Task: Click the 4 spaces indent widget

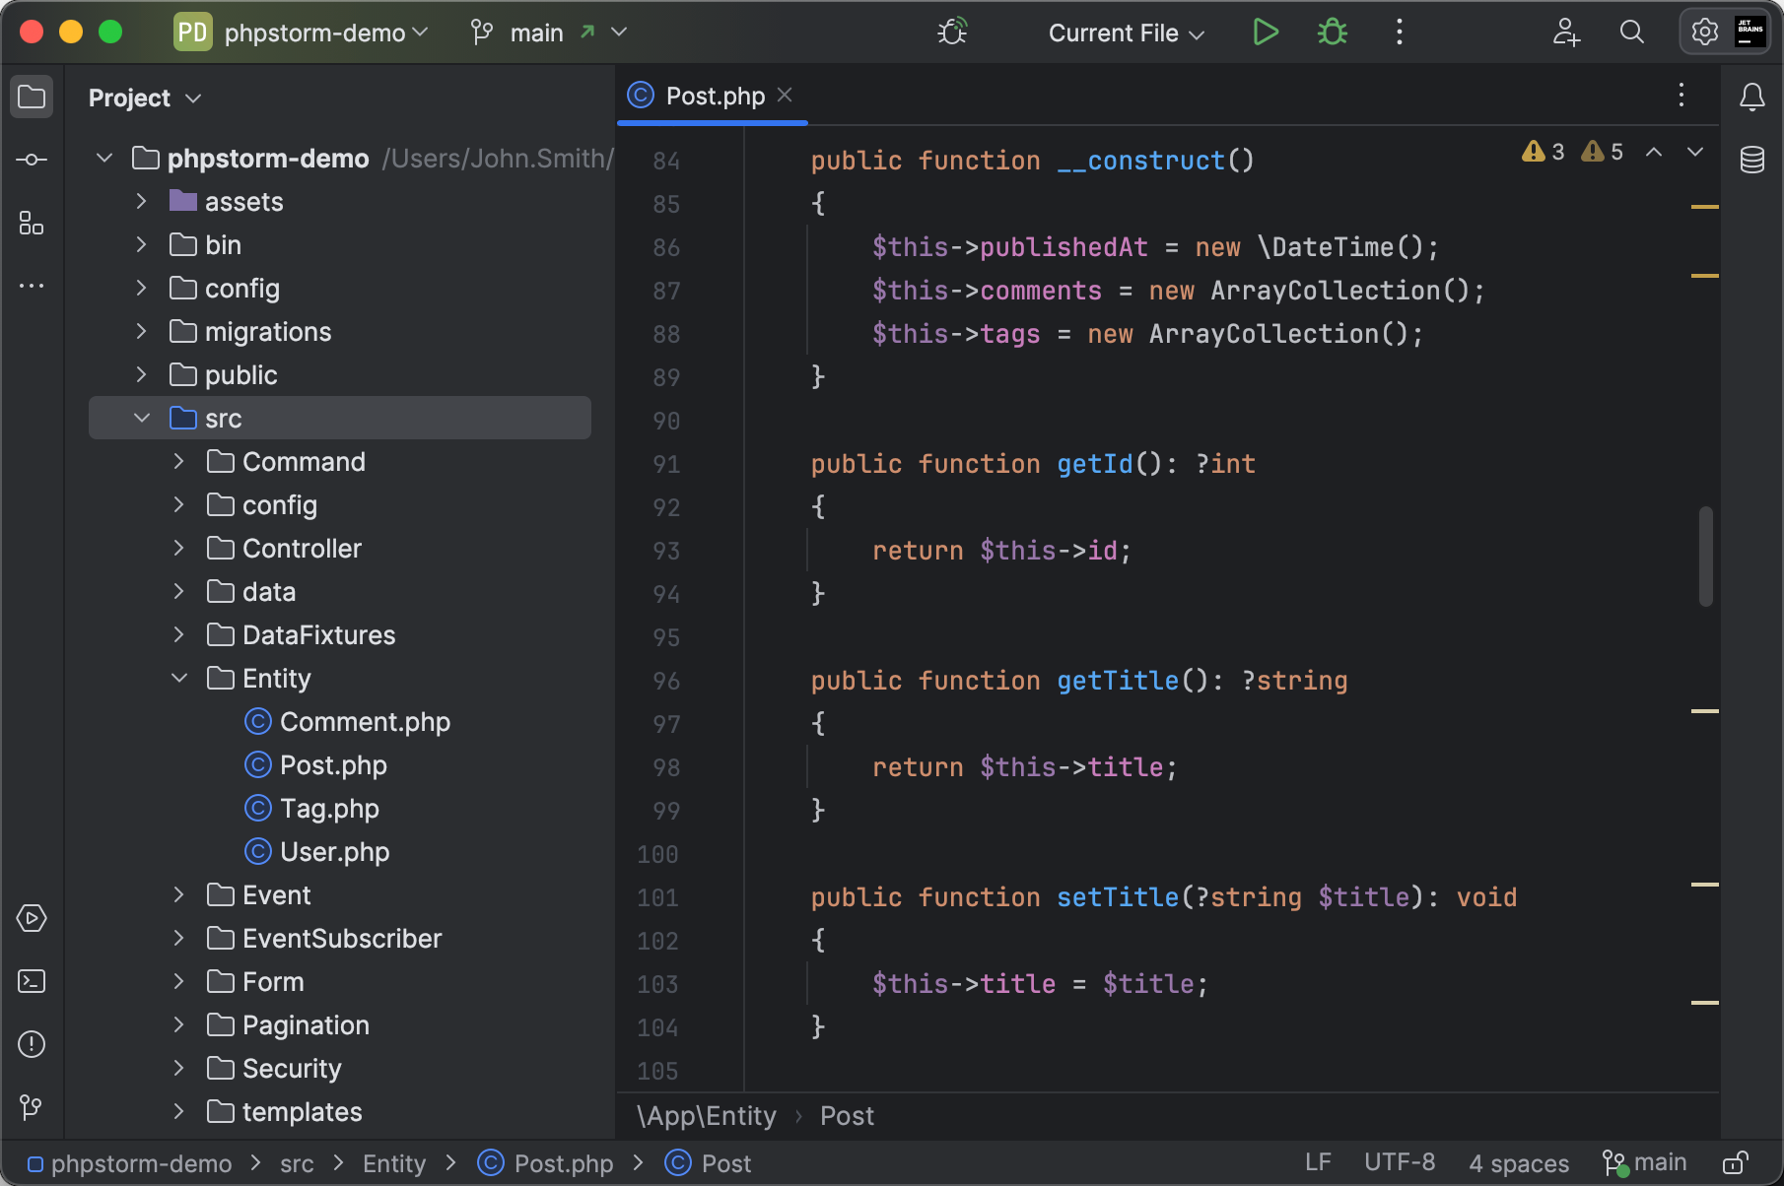Action: [x=1519, y=1162]
